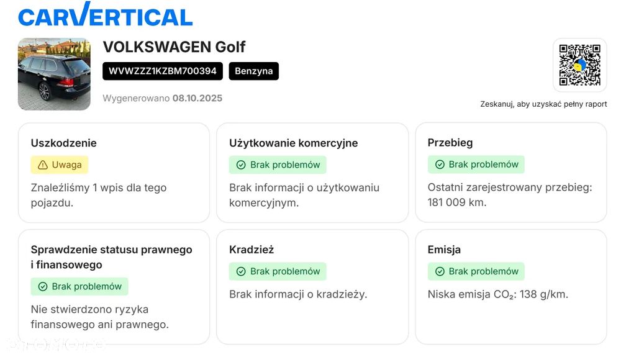Open the Emisja card heading
This screenshot has height=357, width=621.
click(x=444, y=250)
